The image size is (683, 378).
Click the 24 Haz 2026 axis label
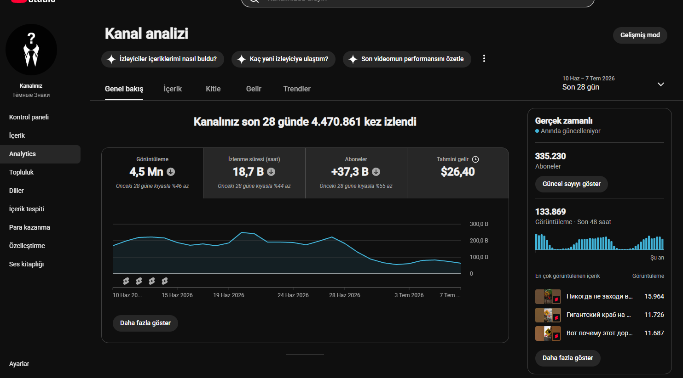coord(293,295)
